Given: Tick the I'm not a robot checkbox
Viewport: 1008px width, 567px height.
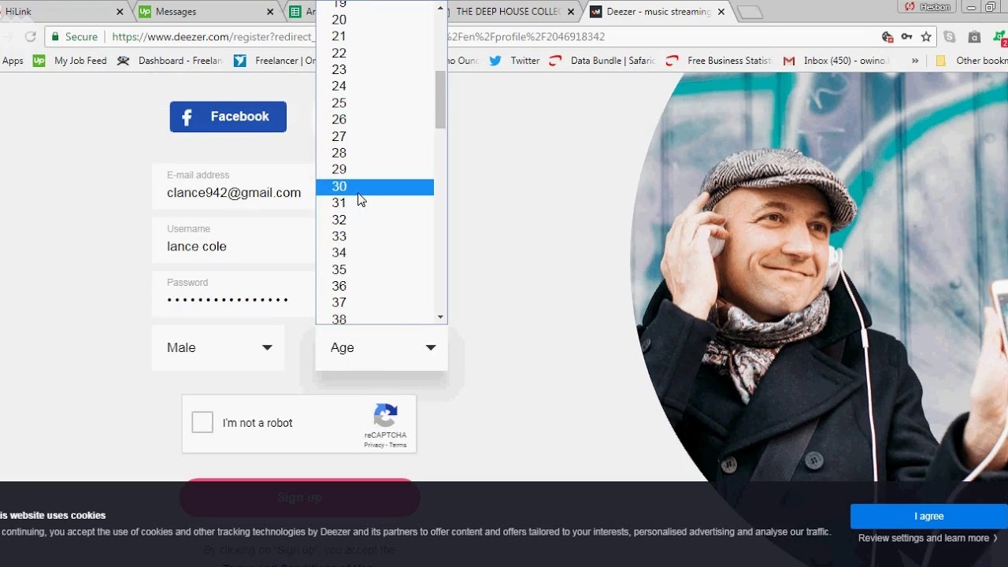Looking at the screenshot, I should (202, 423).
